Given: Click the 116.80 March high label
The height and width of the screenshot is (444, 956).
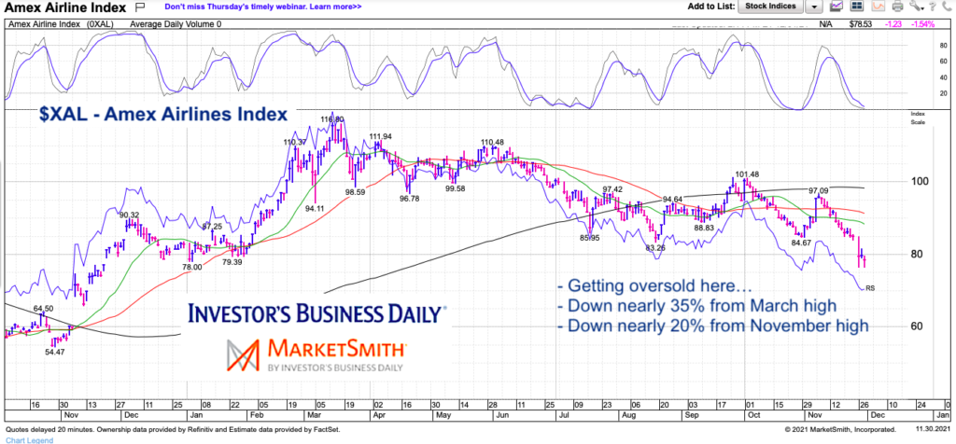Looking at the screenshot, I should click(x=331, y=119).
